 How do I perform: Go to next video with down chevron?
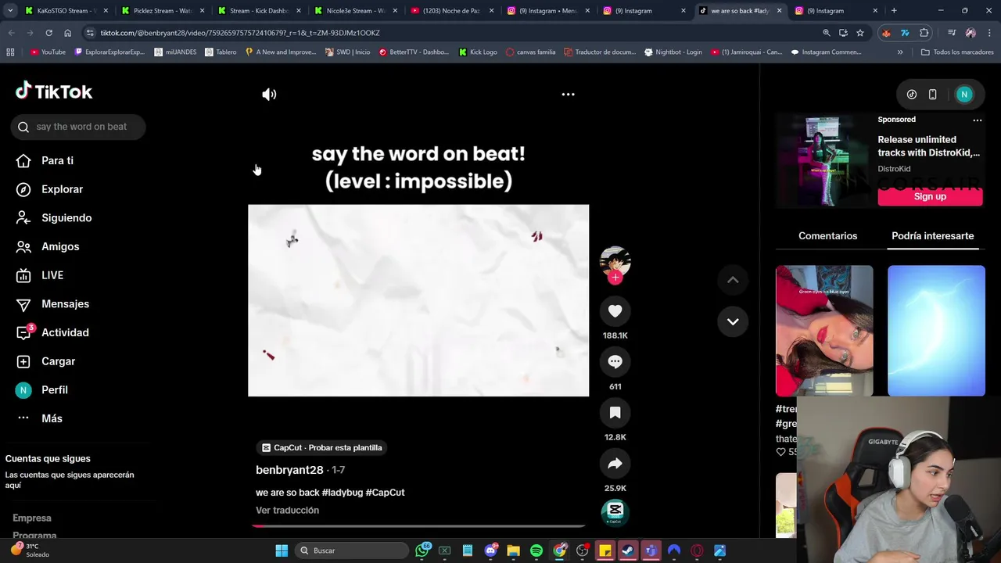tap(733, 321)
